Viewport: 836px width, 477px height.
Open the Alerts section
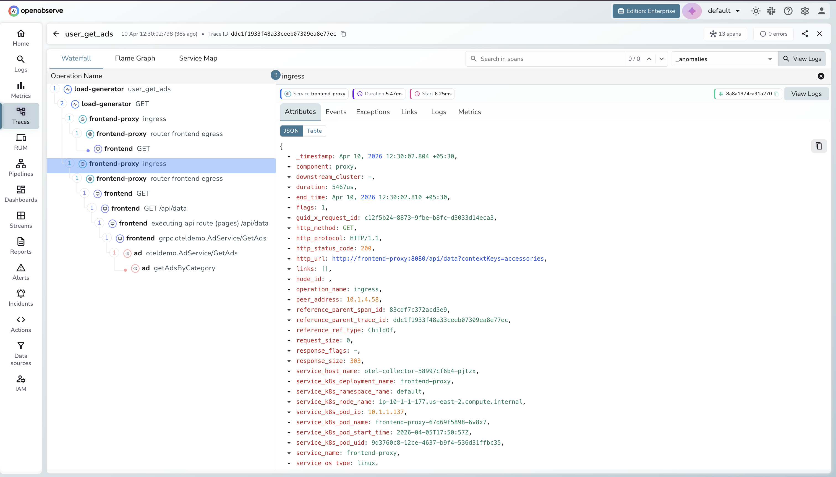pos(20,272)
